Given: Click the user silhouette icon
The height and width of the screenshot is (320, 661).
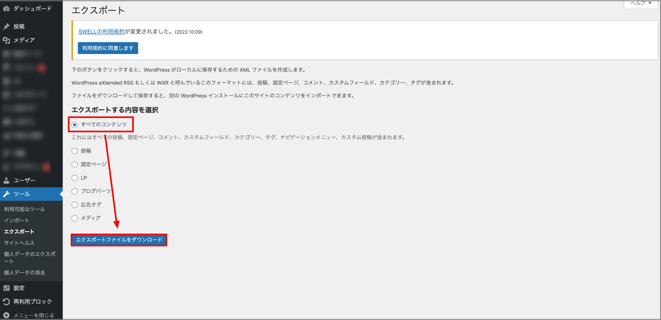Looking at the screenshot, I should tap(6, 180).
